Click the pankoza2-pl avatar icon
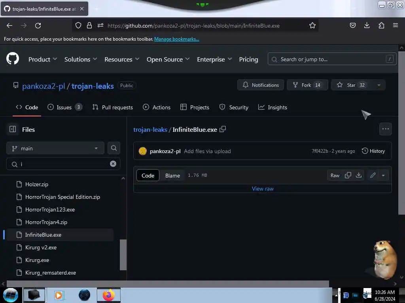Screen dimensions: 405x303 coord(142,151)
